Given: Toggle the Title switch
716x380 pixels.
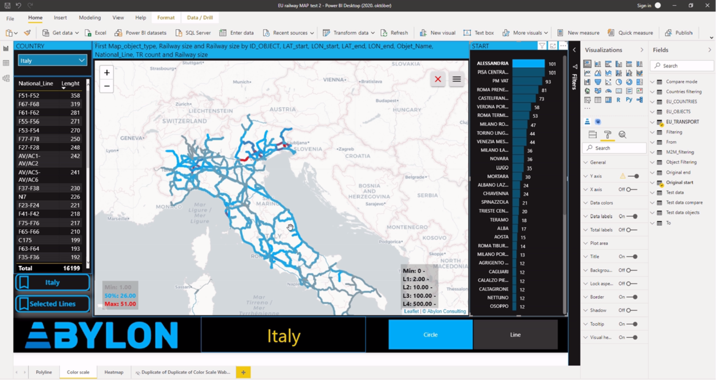Looking at the screenshot, I should click(x=633, y=257).
